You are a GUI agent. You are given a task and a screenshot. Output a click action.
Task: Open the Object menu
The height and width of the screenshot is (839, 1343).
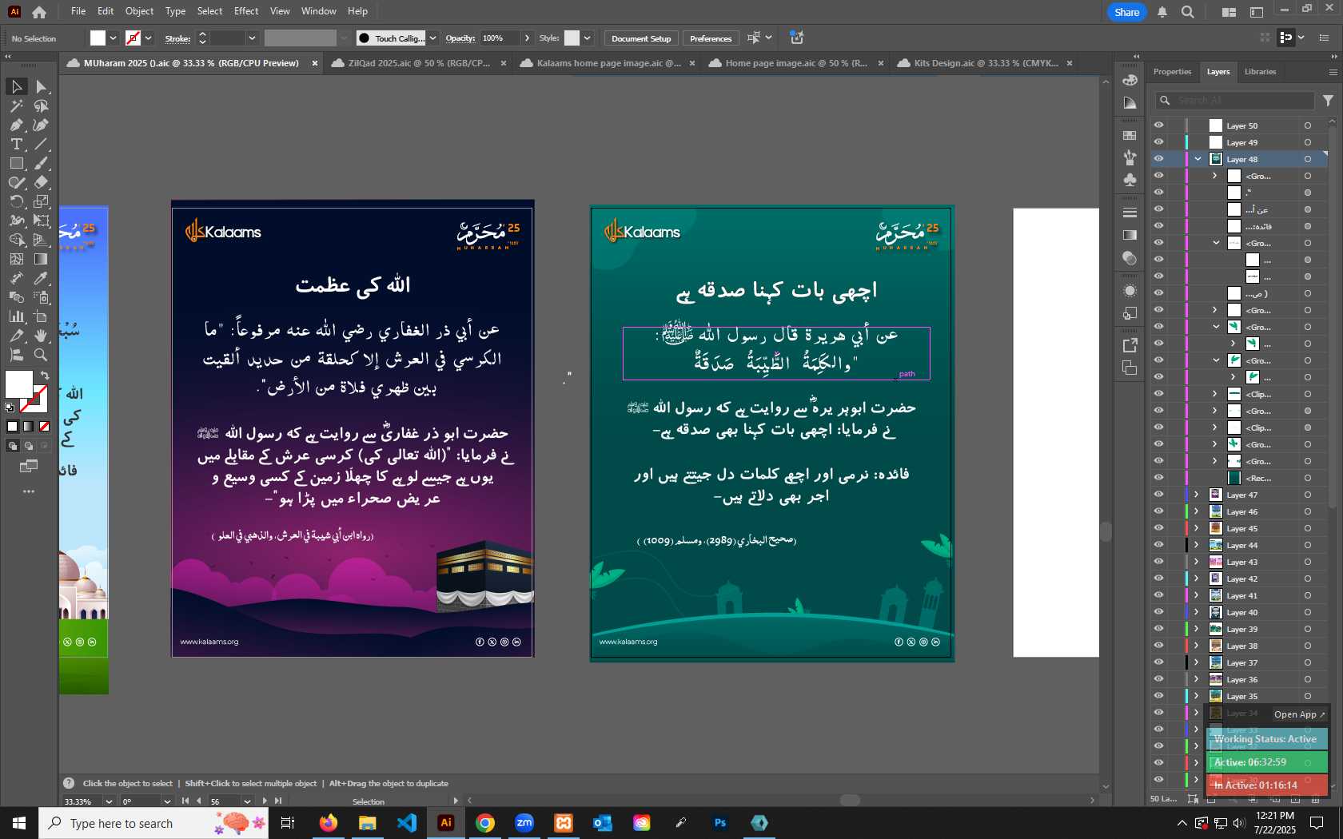click(x=139, y=11)
